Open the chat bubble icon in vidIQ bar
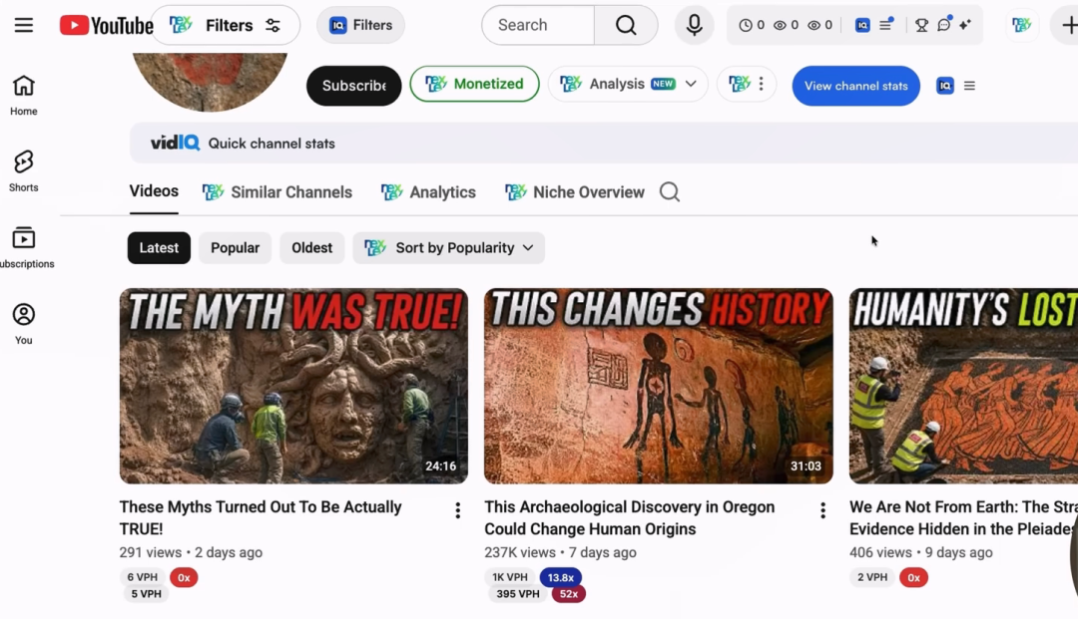The image size is (1078, 619). (944, 25)
